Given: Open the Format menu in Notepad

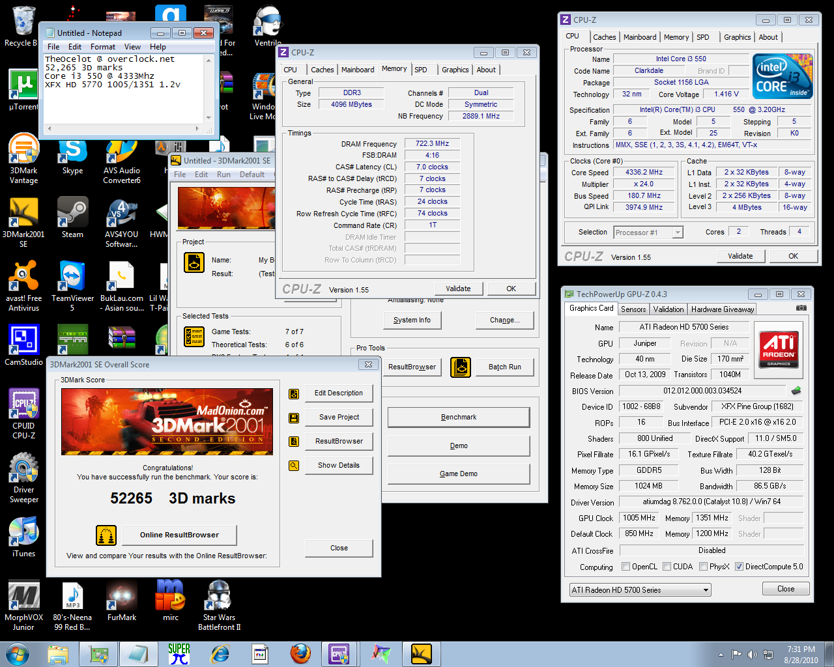Looking at the screenshot, I should click(x=103, y=47).
